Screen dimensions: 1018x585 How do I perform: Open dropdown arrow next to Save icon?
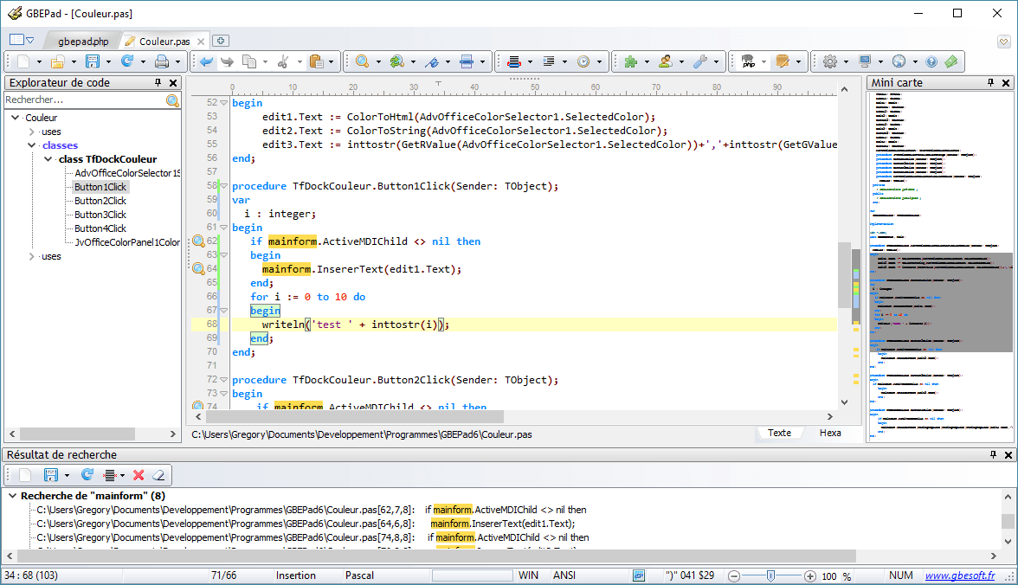pos(107,62)
